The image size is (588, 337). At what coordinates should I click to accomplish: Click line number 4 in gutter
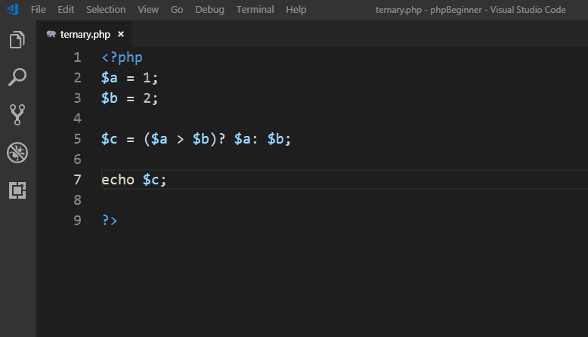point(77,119)
